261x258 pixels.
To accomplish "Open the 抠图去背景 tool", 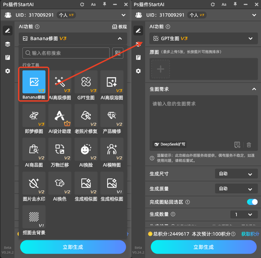I will [x=34, y=217].
